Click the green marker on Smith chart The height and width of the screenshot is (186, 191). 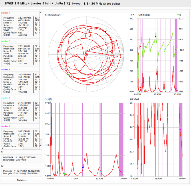[x=69, y=75]
